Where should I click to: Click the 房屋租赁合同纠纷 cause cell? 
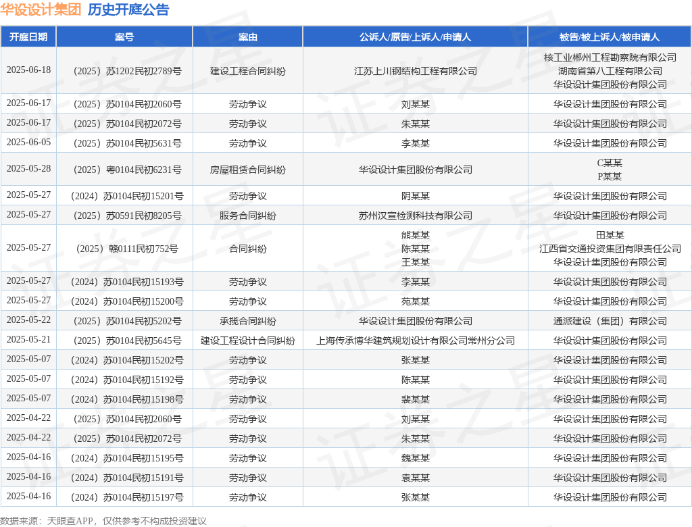[x=247, y=170]
